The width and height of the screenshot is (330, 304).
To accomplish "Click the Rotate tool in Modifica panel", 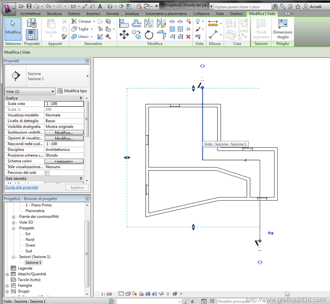I will [x=149, y=35].
